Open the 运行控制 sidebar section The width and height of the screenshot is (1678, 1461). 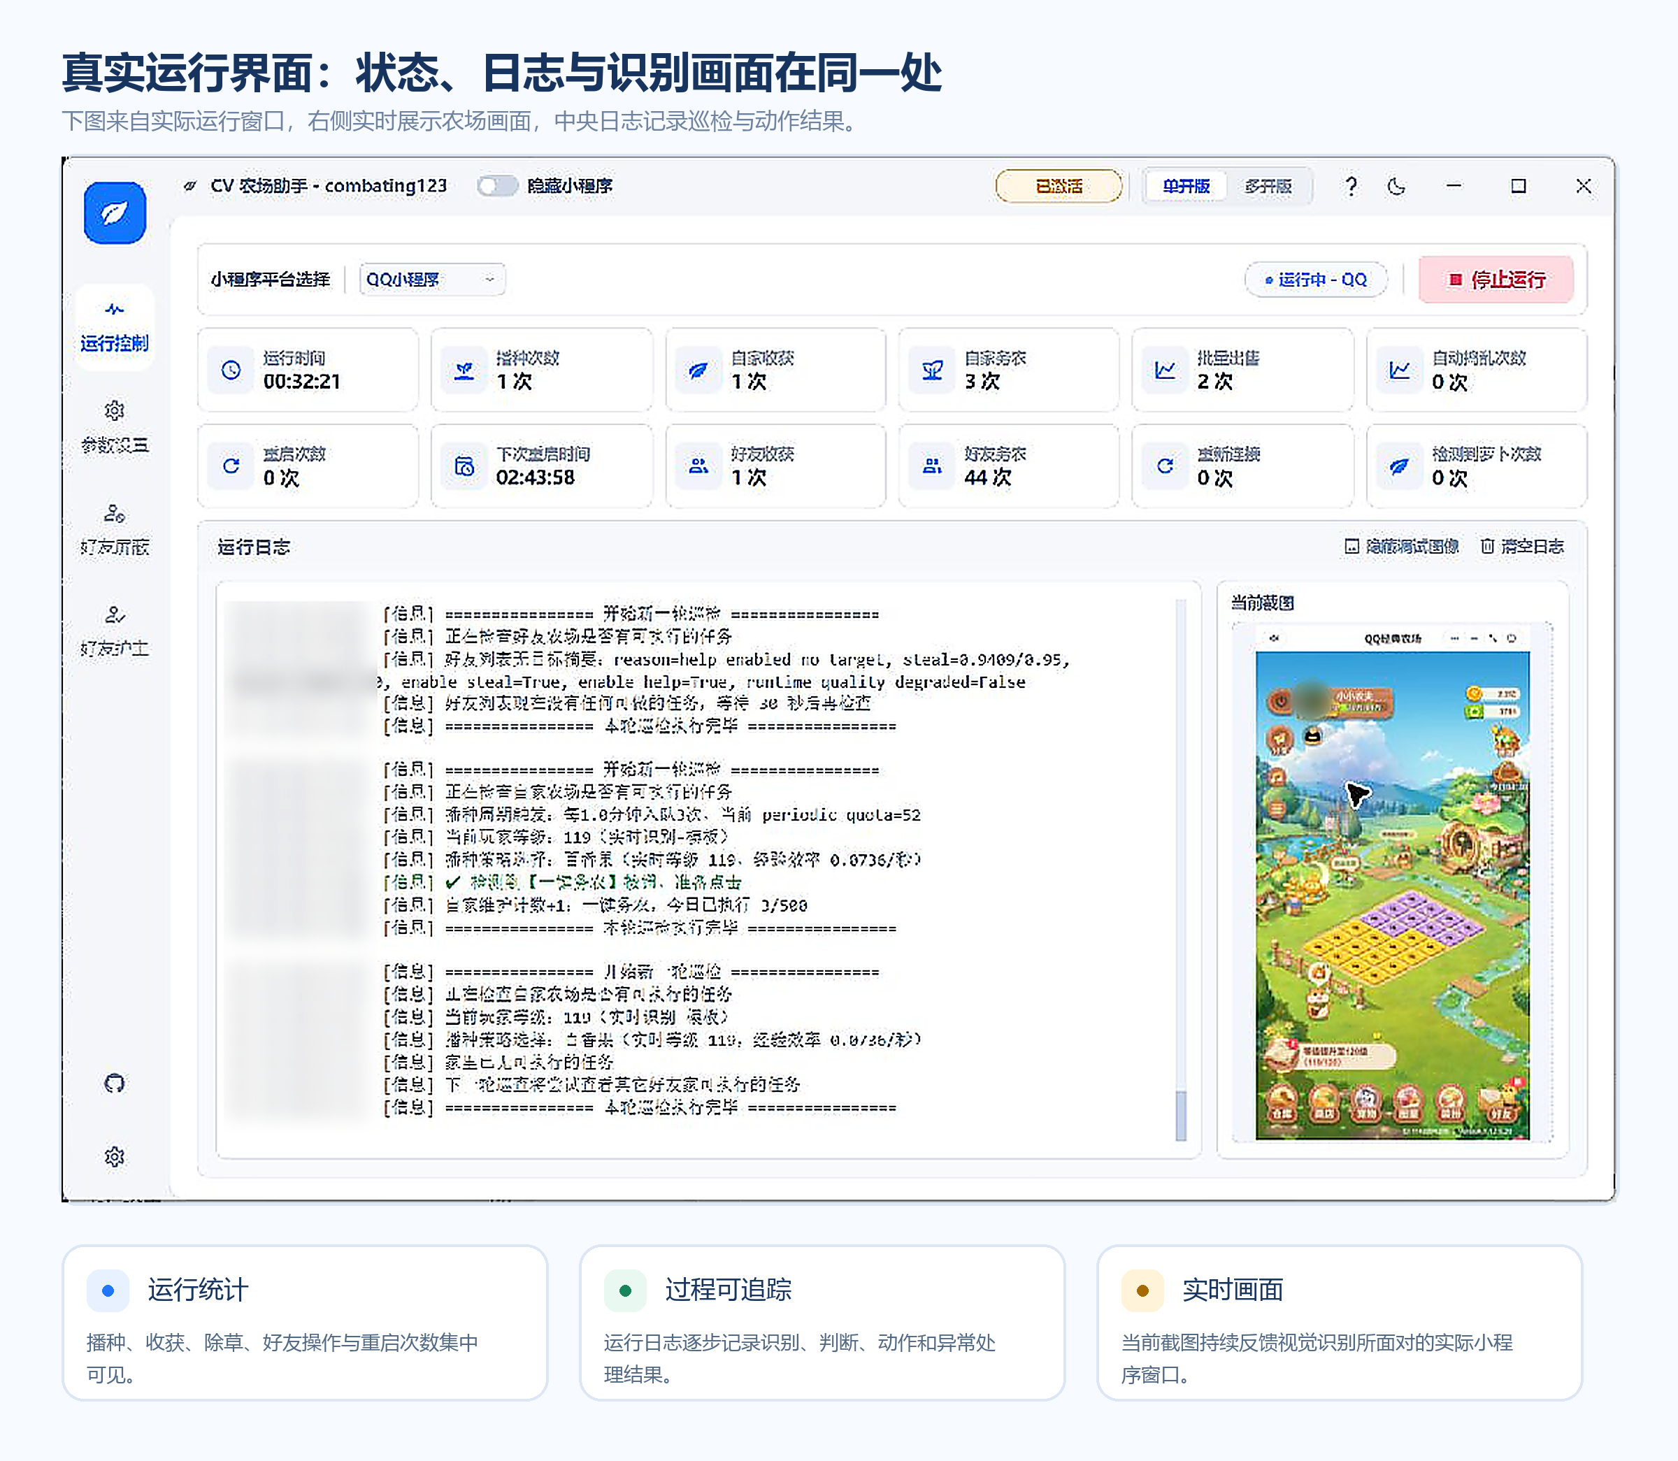[115, 327]
